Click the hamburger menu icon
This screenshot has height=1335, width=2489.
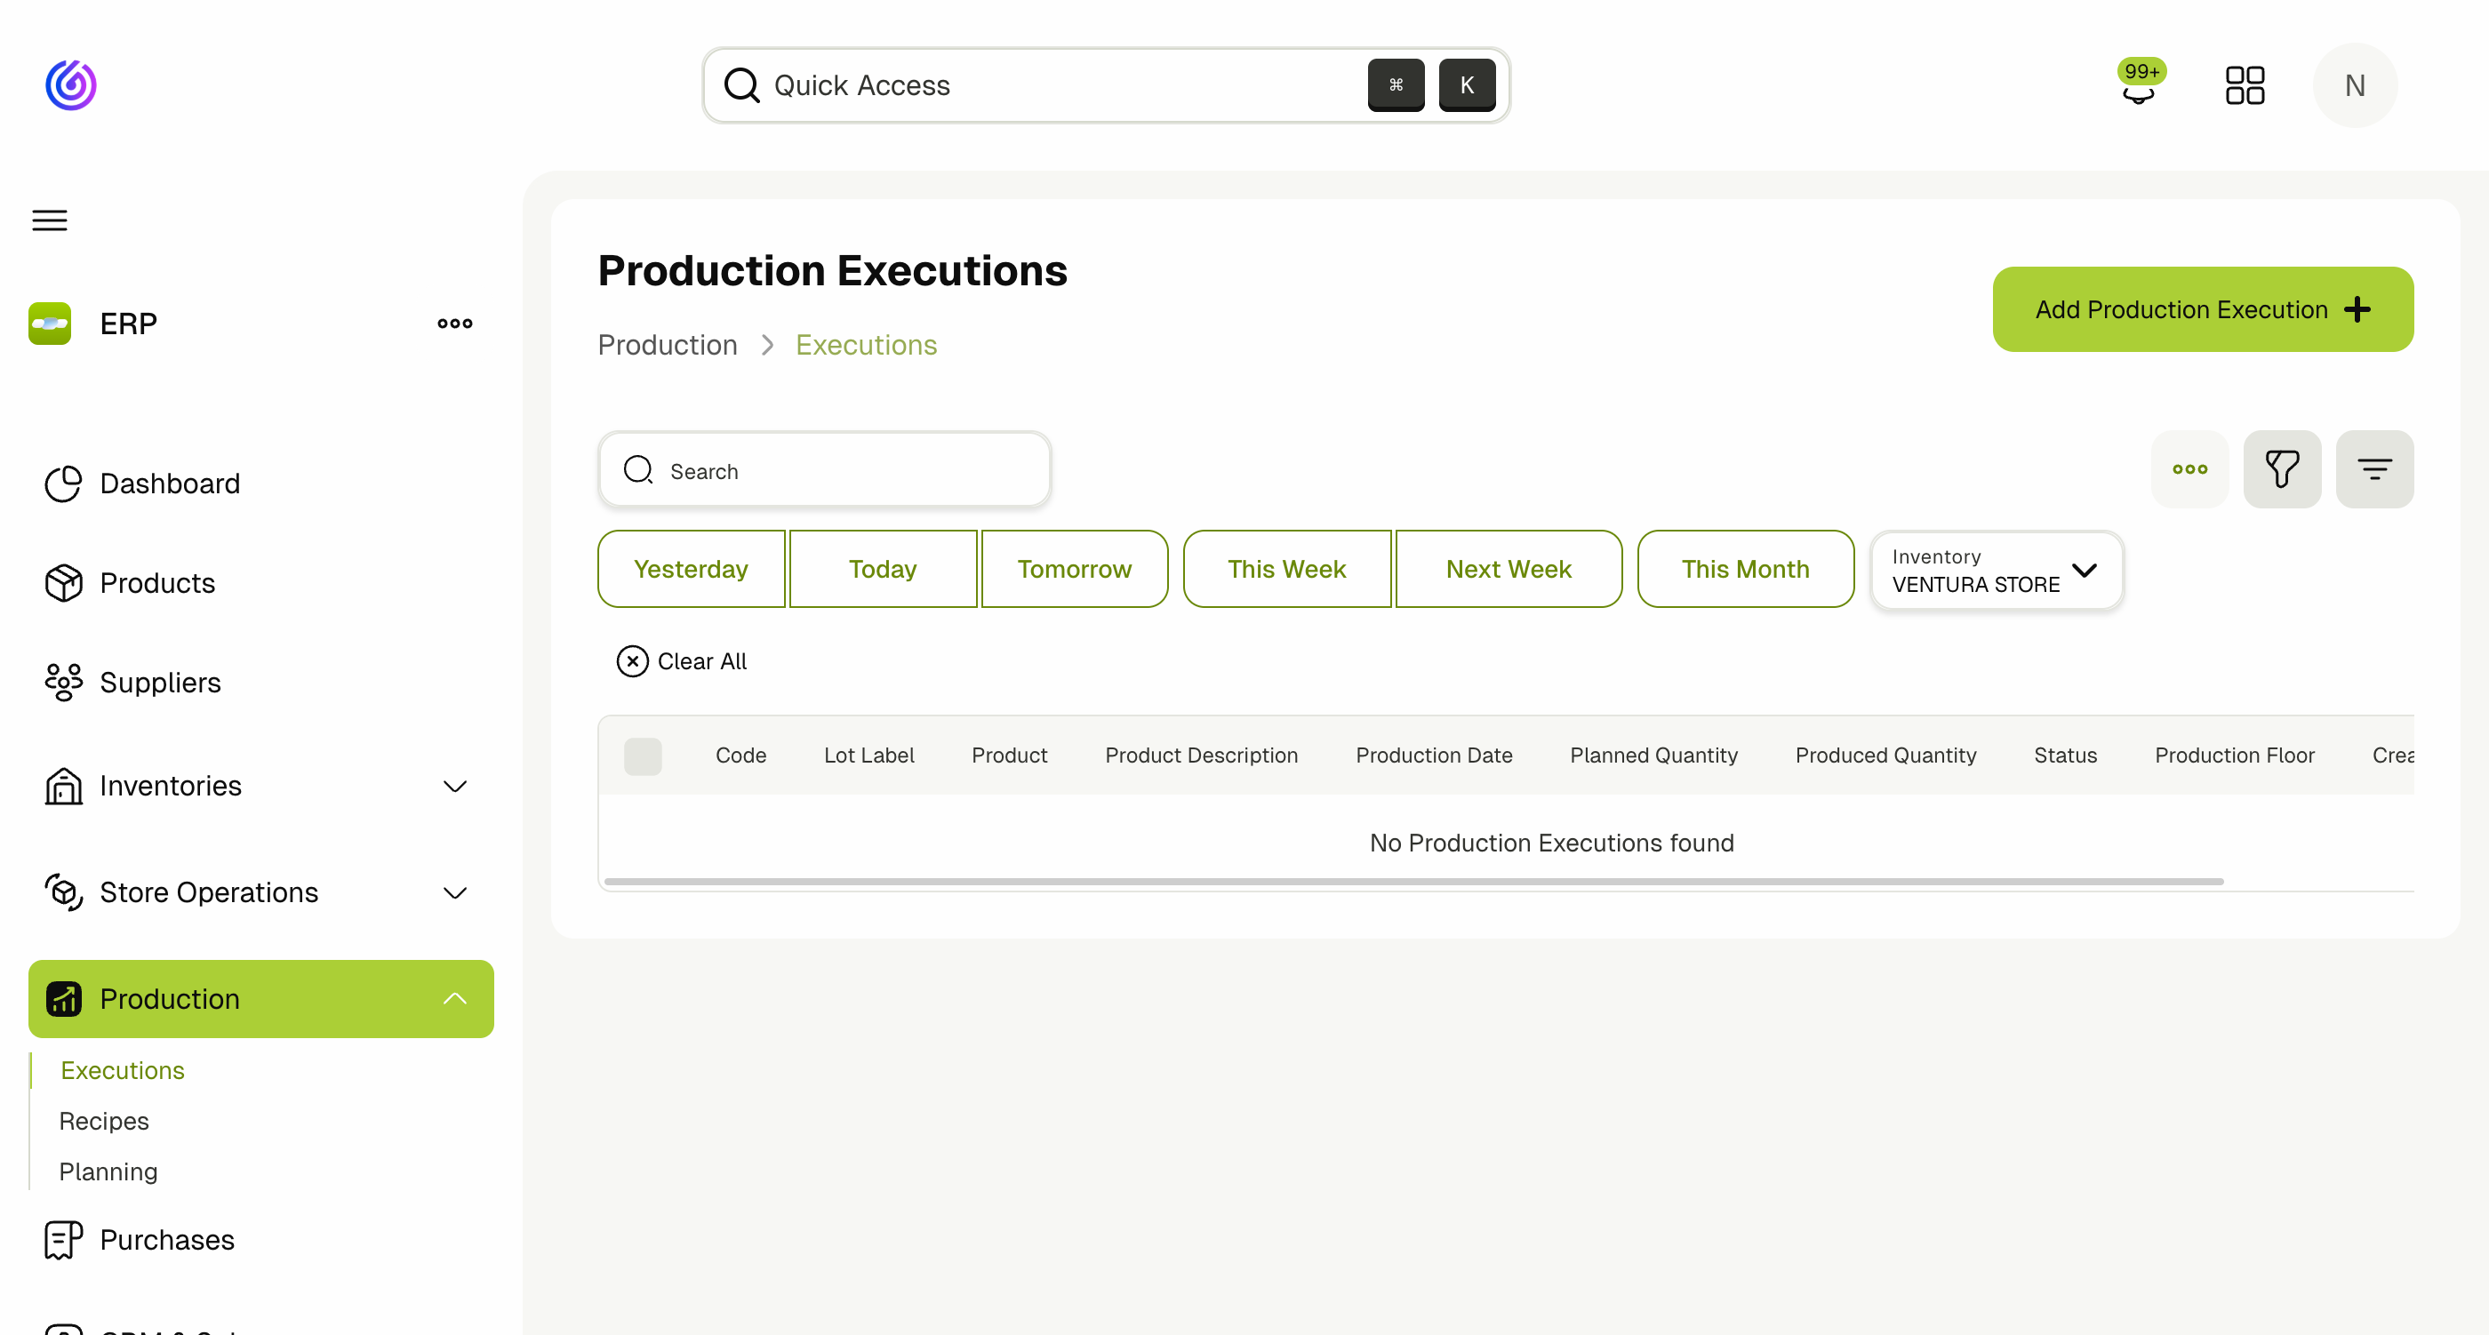tap(48, 220)
